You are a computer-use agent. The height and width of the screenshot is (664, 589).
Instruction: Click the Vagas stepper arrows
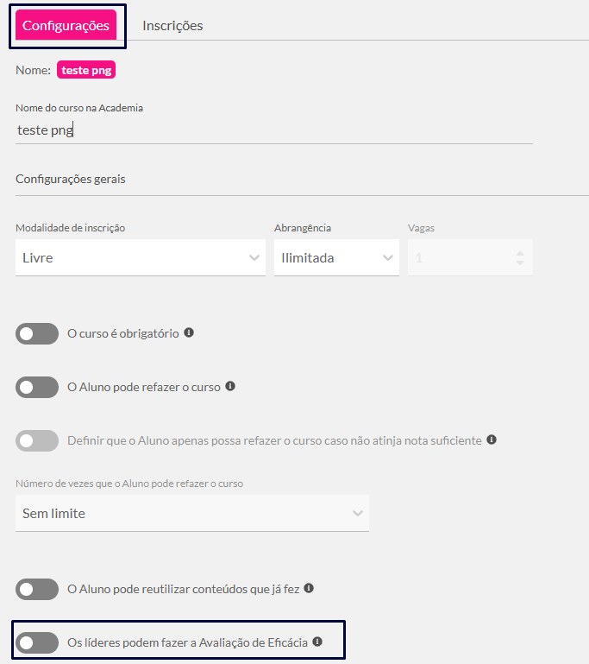click(x=520, y=258)
